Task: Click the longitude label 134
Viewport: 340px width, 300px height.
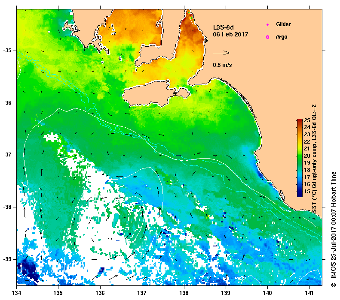Action: (x=17, y=293)
